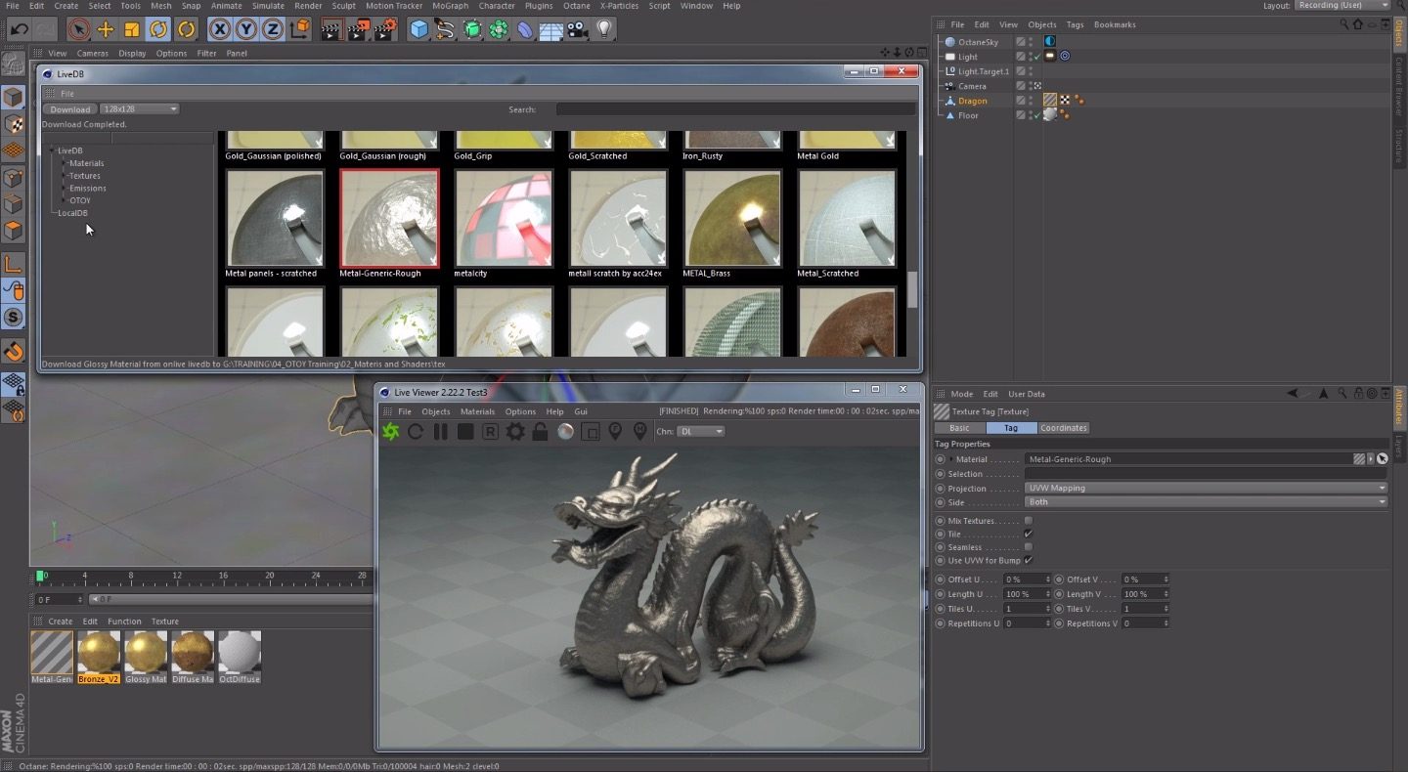
Task: Switch to the Coordinates tab
Action: [x=1063, y=427]
